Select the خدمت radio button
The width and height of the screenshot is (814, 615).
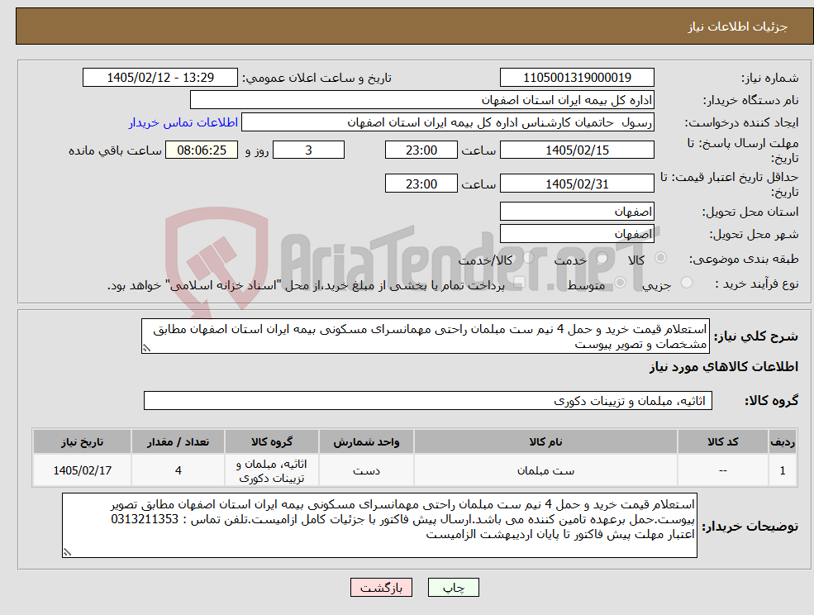tap(602, 258)
